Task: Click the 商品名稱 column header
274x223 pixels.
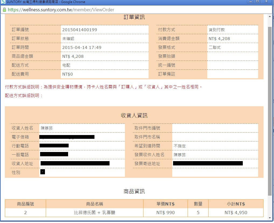Action: point(94,204)
